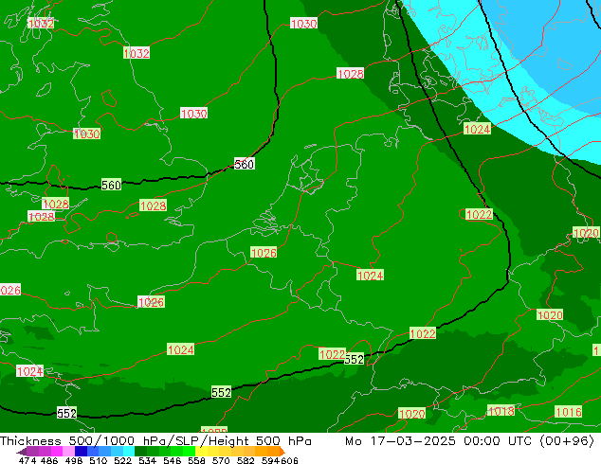The width and height of the screenshot is (601, 464).
Task: Click the 558 legend value
Action: (x=196, y=460)
